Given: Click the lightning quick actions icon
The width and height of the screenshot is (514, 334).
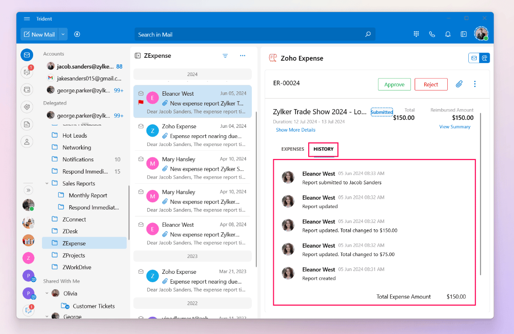Looking at the screenshot, I should (x=77, y=35).
